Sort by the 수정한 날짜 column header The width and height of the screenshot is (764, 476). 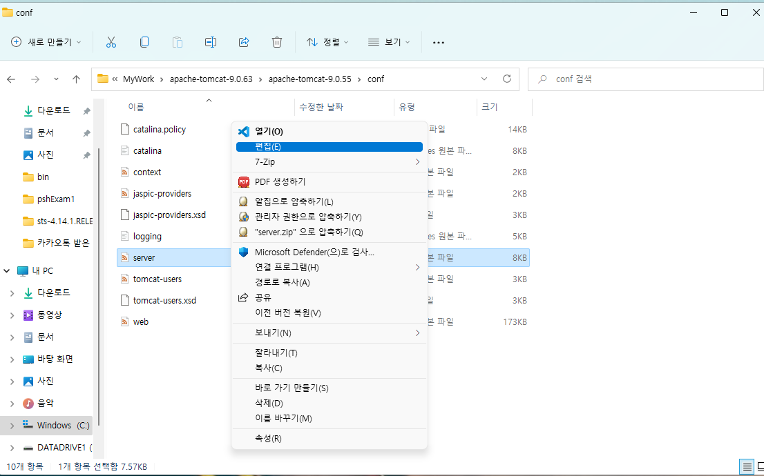coord(321,107)
